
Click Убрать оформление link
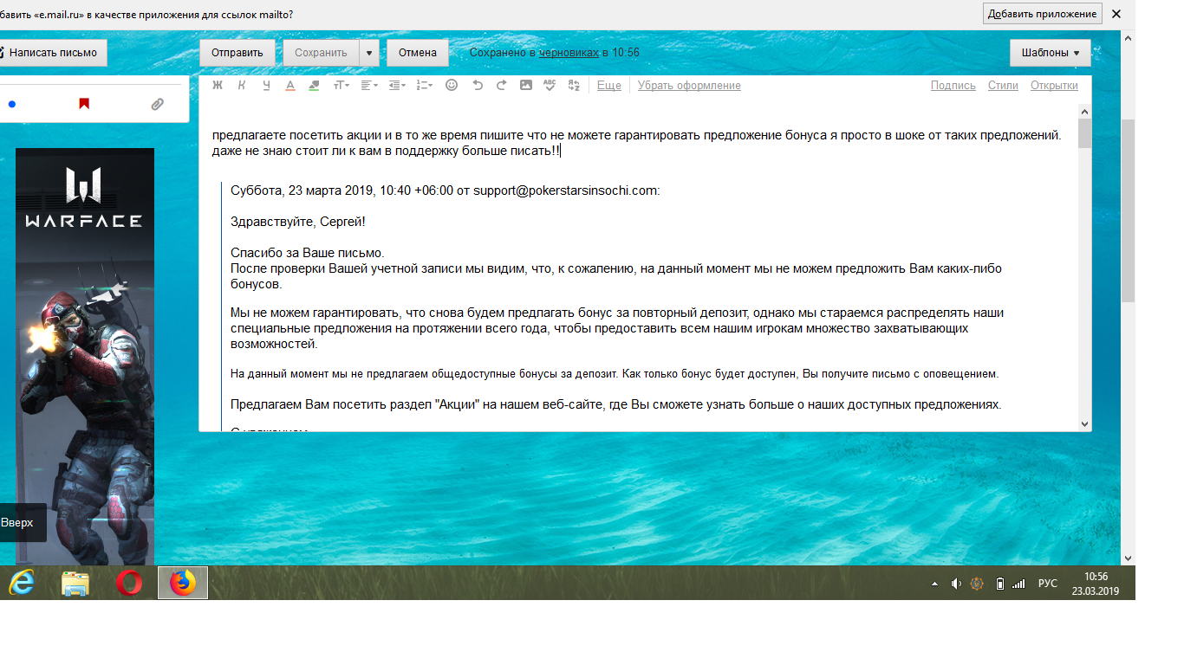(689, 86)
